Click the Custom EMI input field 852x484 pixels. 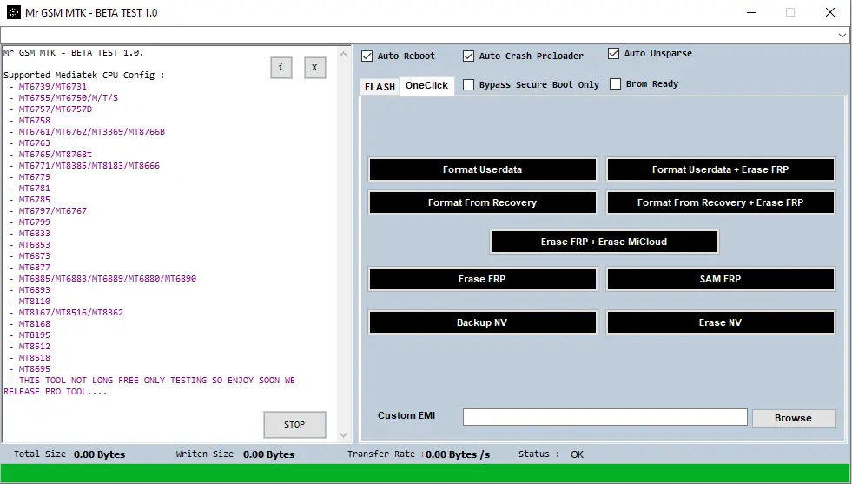coord(604,417)
